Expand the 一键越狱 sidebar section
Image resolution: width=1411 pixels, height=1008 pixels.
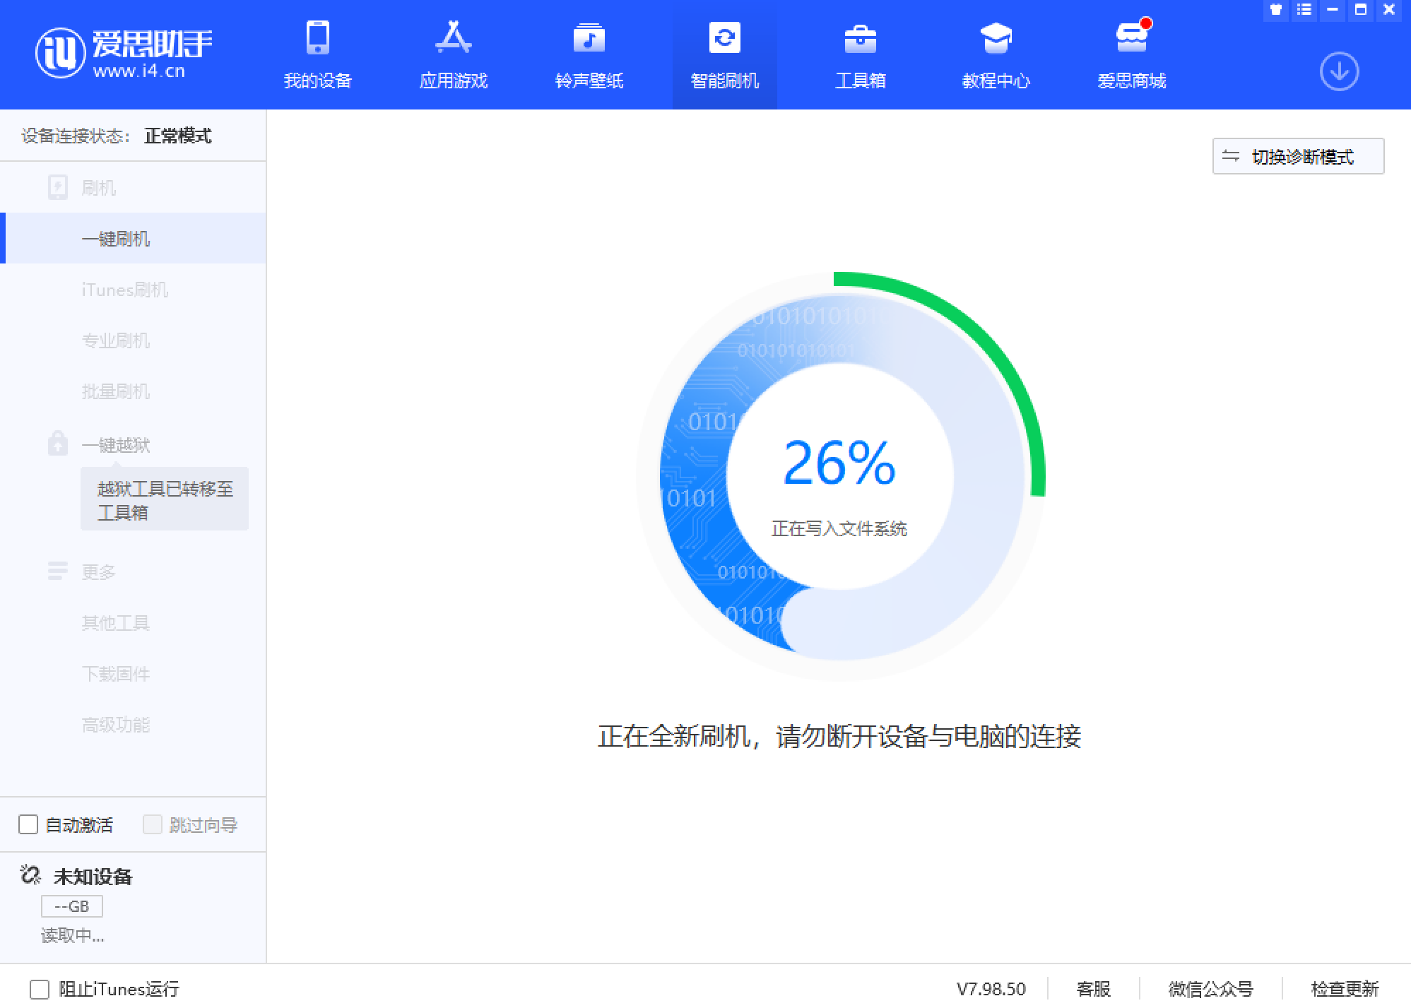tap(115, 445)
